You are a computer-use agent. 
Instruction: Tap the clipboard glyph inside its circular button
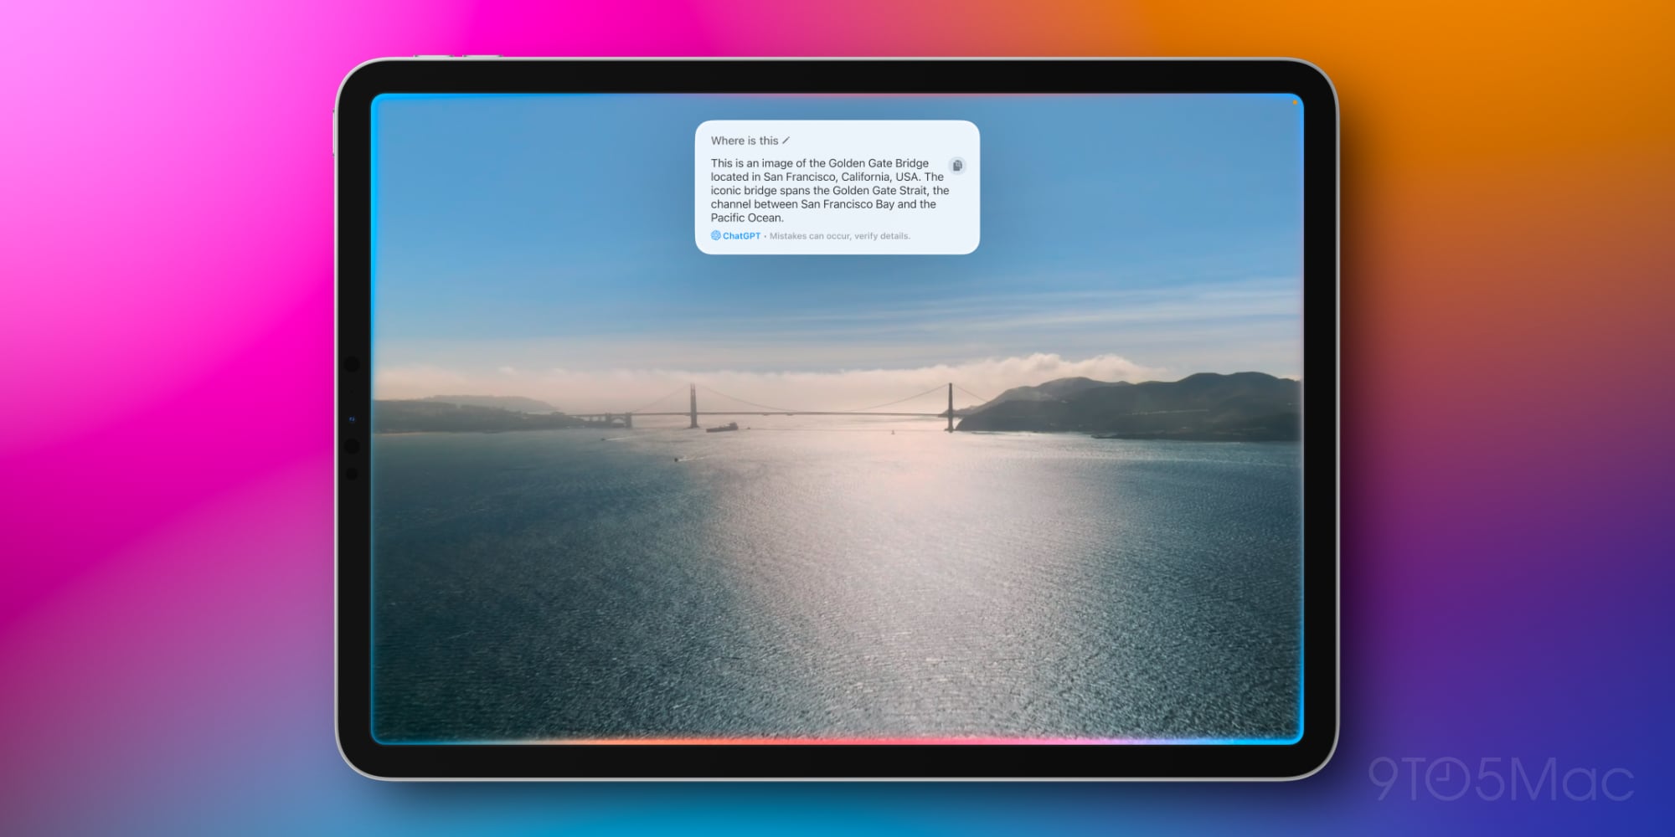pos(958,166)
